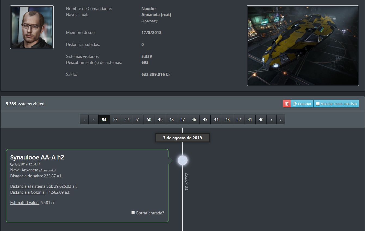Click the commander portrait image
Screen dimensions: 365x231
click(32, 27)
